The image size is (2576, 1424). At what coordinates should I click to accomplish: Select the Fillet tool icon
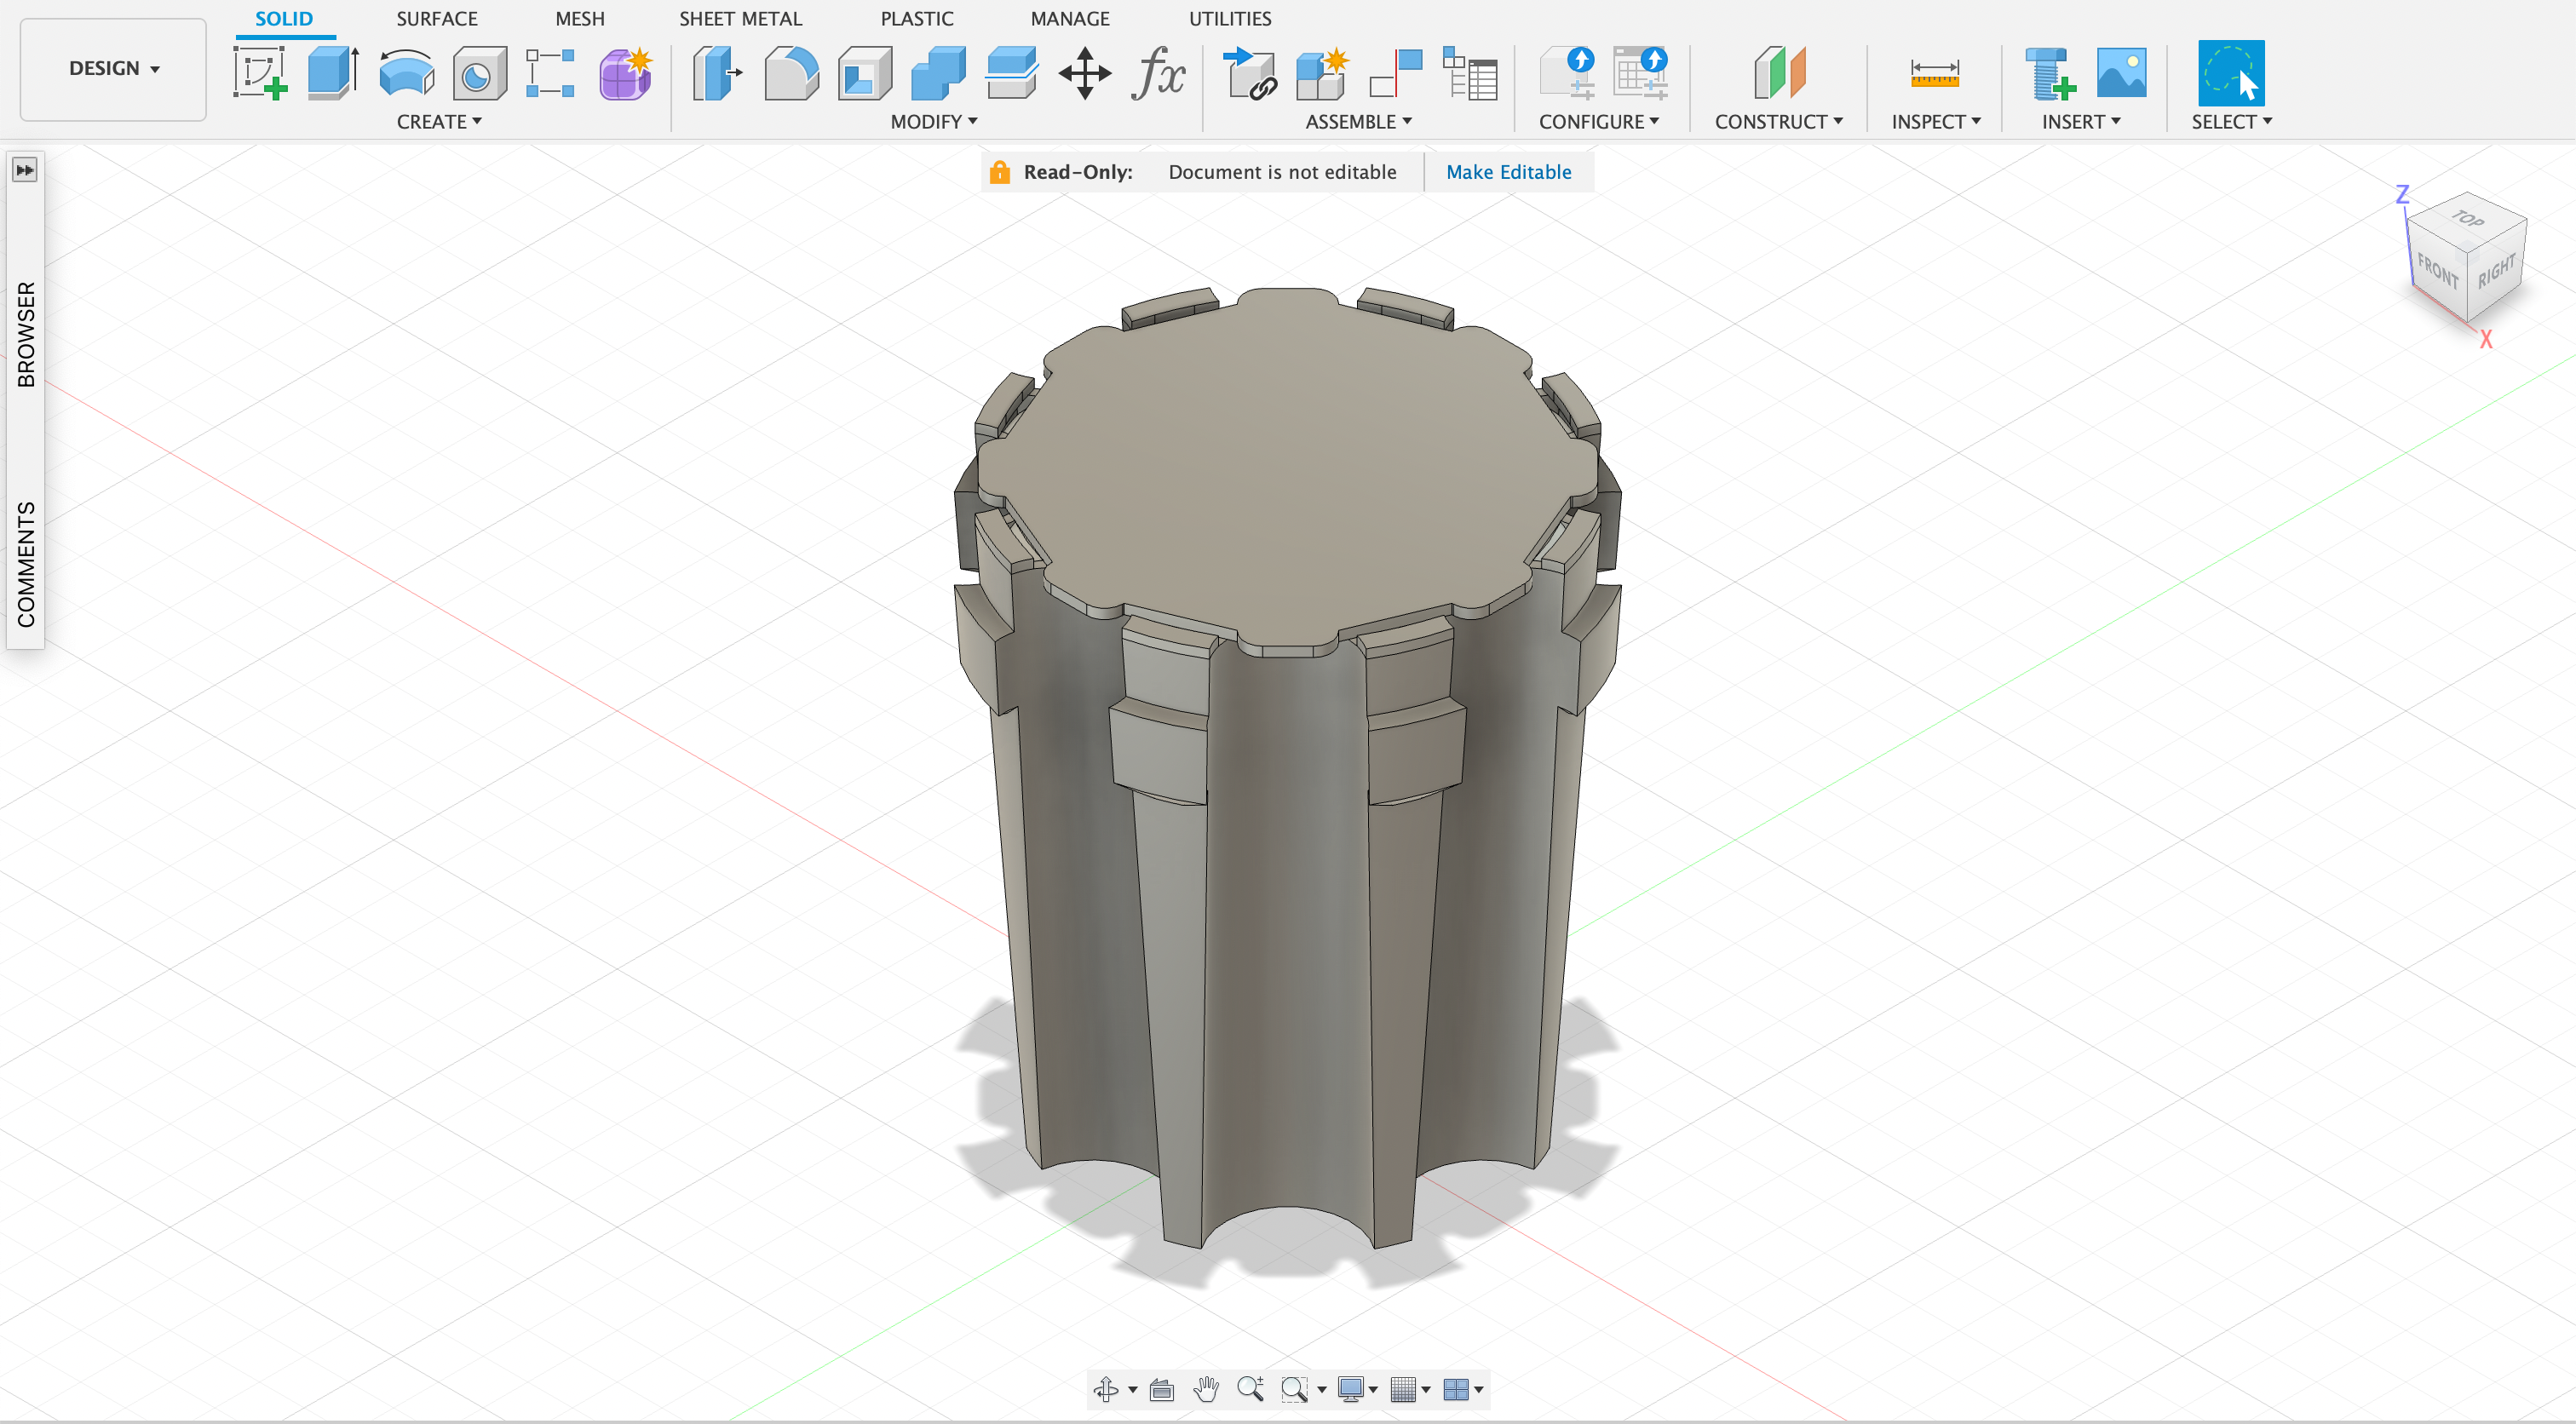click(x=791, y=73)
